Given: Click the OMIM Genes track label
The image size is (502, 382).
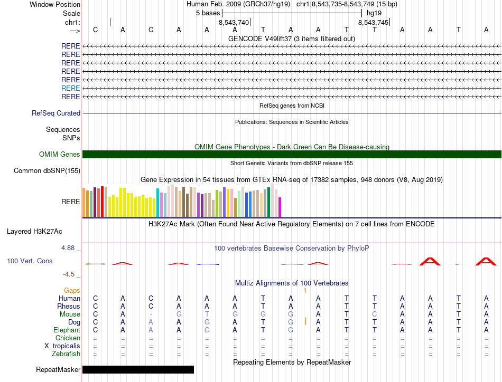Looking at the screenshot, I should (x=60, y=155).
